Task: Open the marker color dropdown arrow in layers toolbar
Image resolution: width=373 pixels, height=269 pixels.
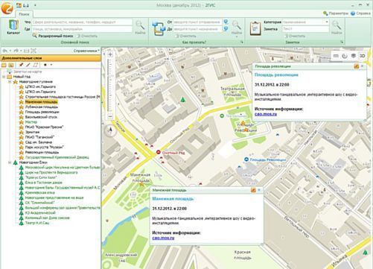Action: click(x=51, y=65)
